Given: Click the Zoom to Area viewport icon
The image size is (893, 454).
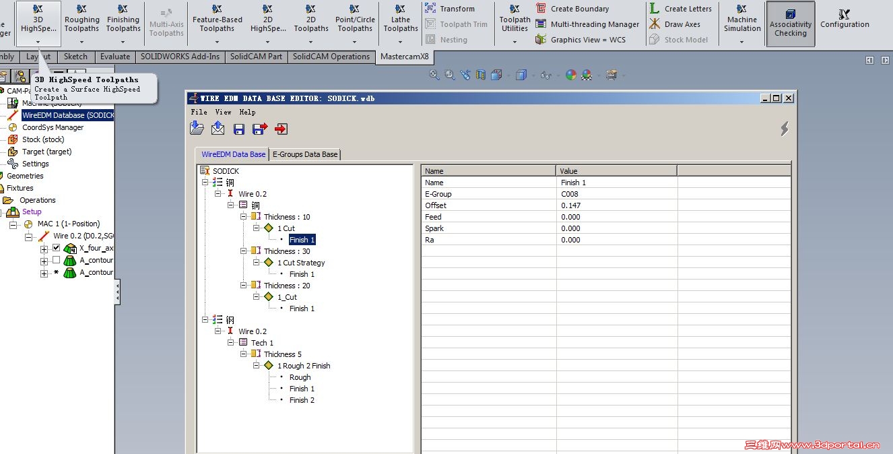Looking at the screenshot, I should pos(450,75).
